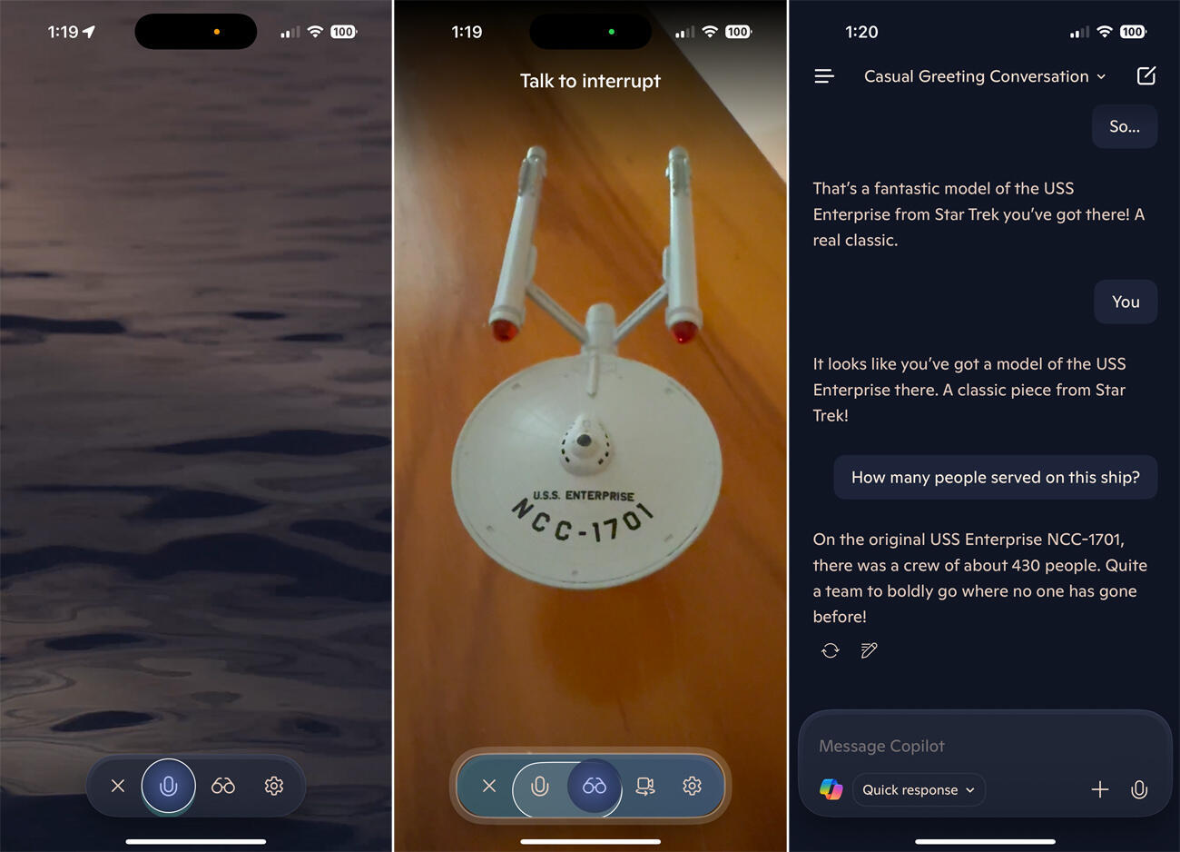Image resolution: width=1180 pixels, height=852 pixels.
Task: Click the edit pencil icon under the last reply
Action: tap(869, 650)
